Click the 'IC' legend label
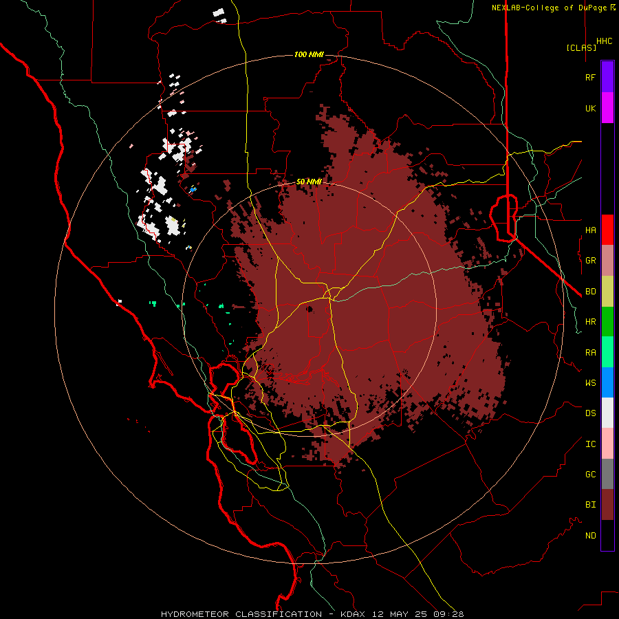This screenshot has width=619, height=619. (590, 444)
